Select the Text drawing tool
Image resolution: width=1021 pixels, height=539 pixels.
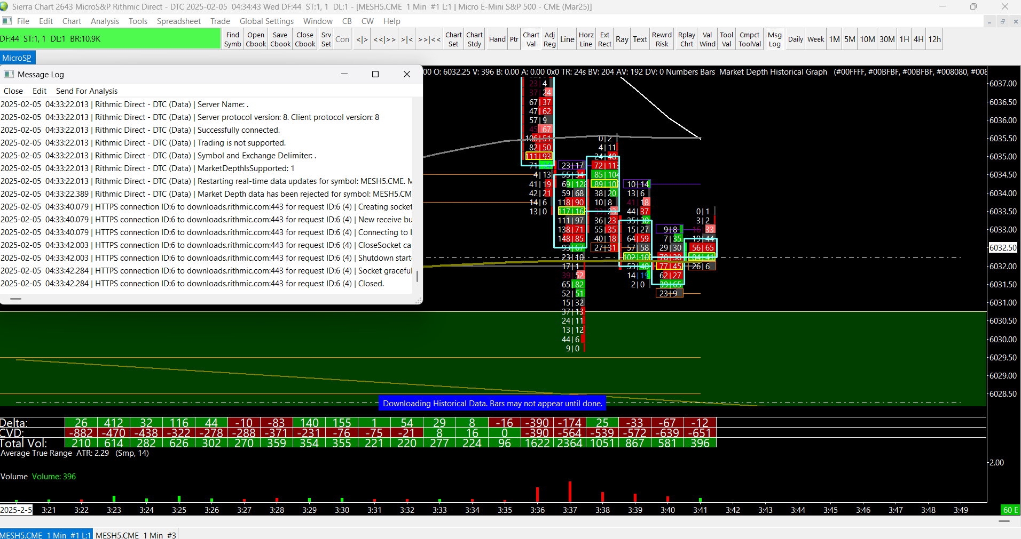[640, 39]
